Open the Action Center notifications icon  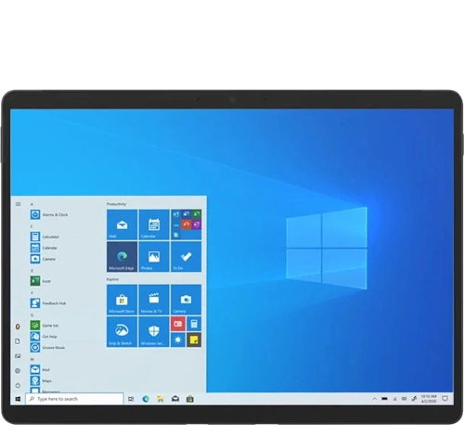click(x=445, y=399)
